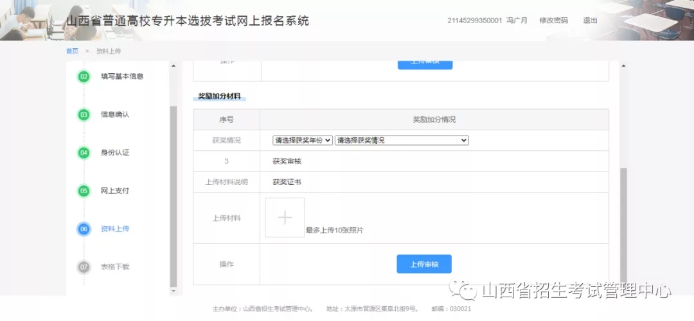Go to 网上支付 step

pos(115,191)
